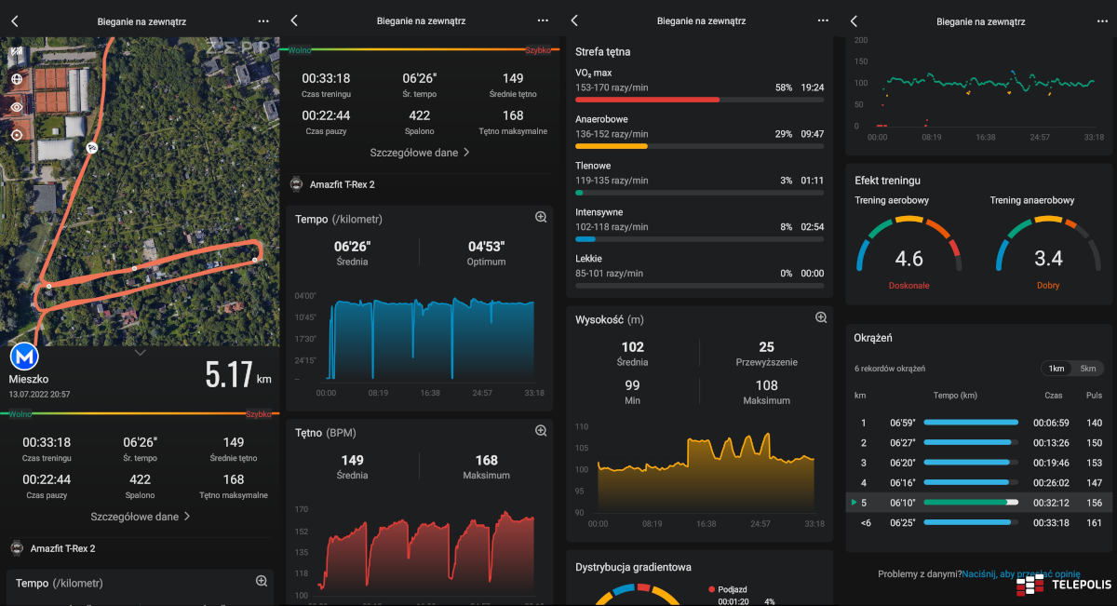1117x606 pixels.
Task: Open the 'Naciśnij, aby przesłać opinię' link
Action: (x=1020, y=574)
